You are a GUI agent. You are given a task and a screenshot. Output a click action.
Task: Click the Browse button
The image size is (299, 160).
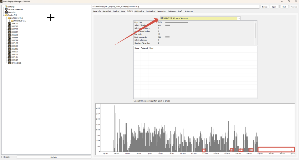tap(265, 7)
